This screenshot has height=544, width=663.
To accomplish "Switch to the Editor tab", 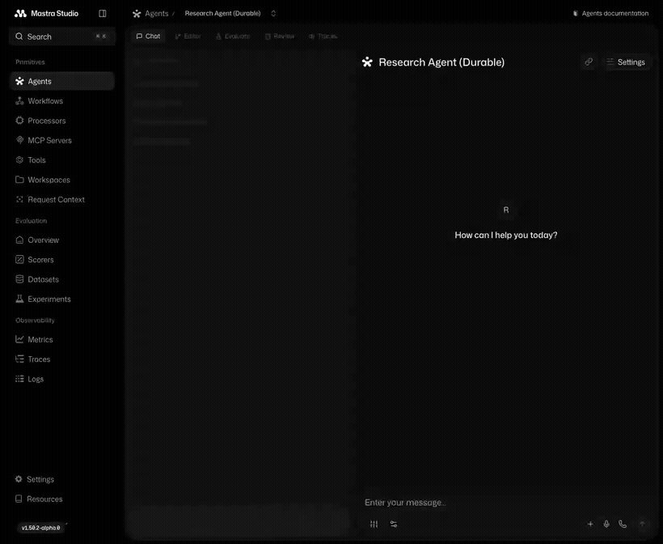I will (188, 36).
